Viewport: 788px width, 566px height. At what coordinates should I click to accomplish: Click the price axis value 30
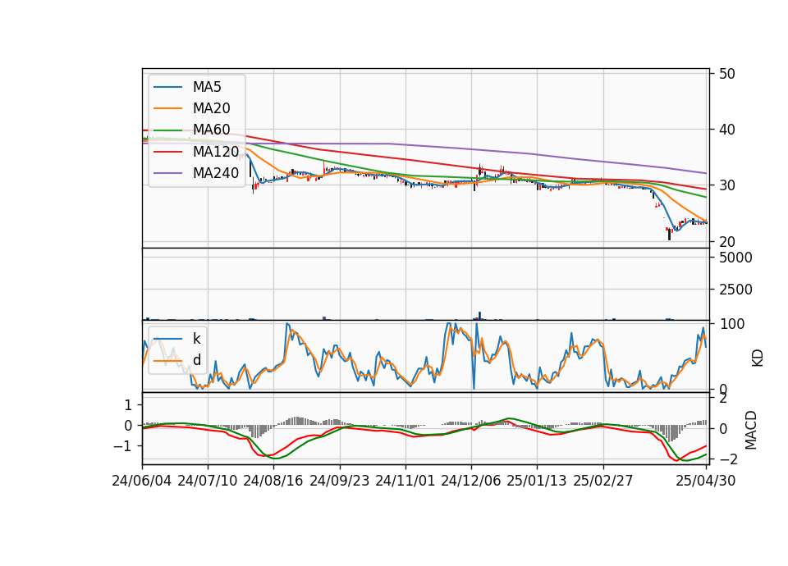727,185
